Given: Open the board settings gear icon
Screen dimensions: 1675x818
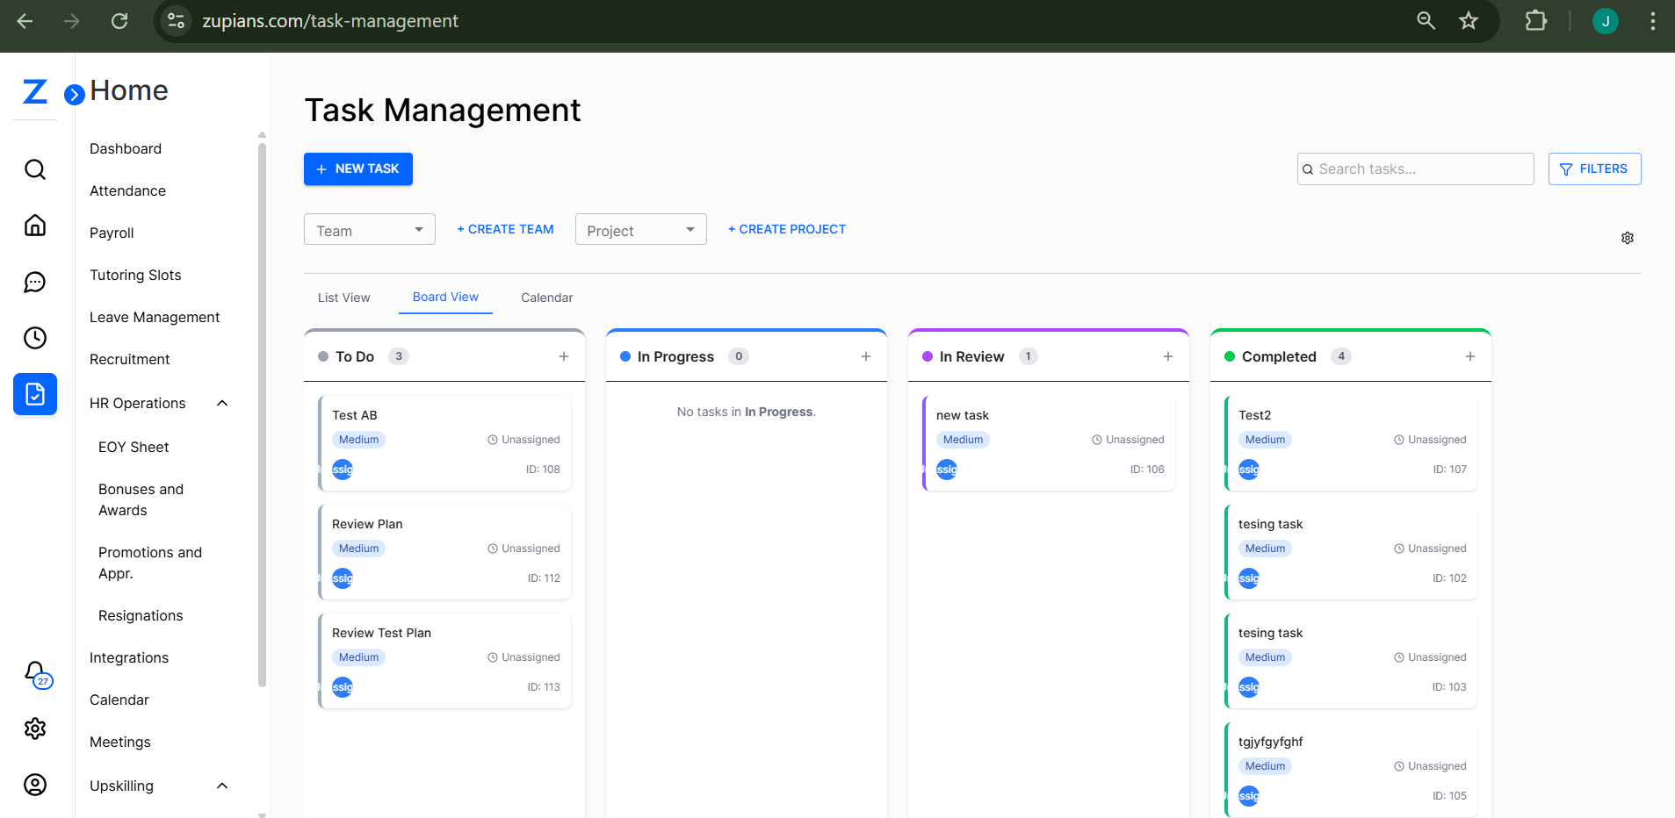Looking at the screenshot, I should tap(1627, 237).
